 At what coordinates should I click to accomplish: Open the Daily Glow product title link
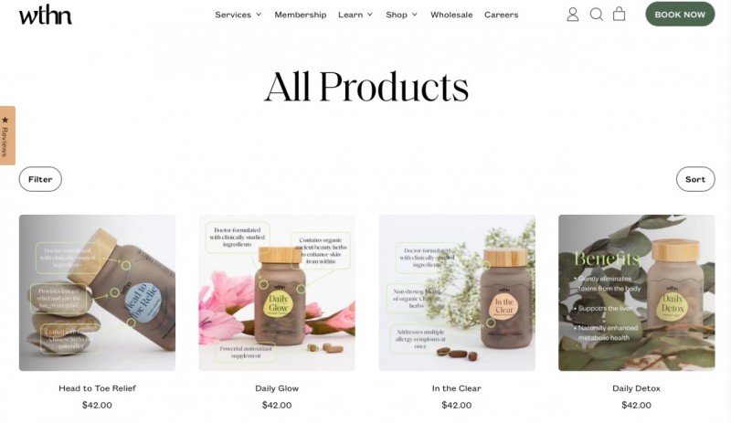point(277,388)
